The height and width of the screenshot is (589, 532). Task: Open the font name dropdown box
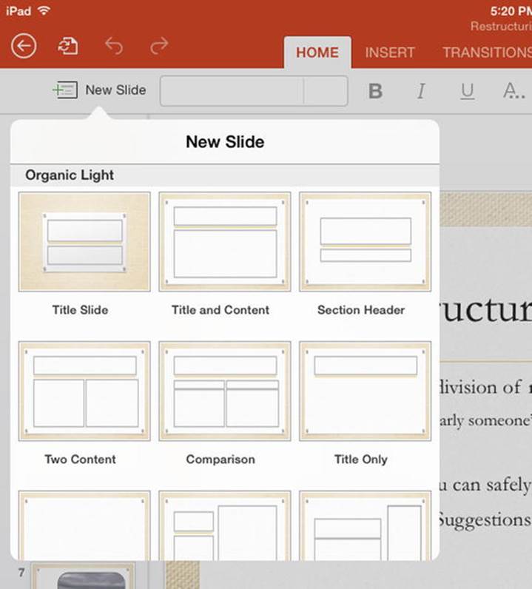[232, 91]
